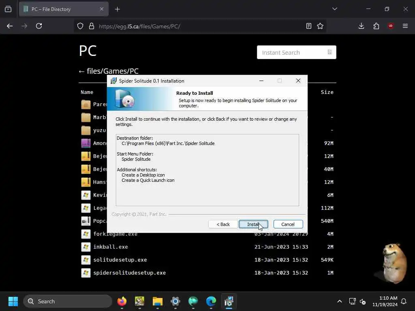Screen dimensions: 415x311
Task: Reload the current page
Action: coord(39,26)
